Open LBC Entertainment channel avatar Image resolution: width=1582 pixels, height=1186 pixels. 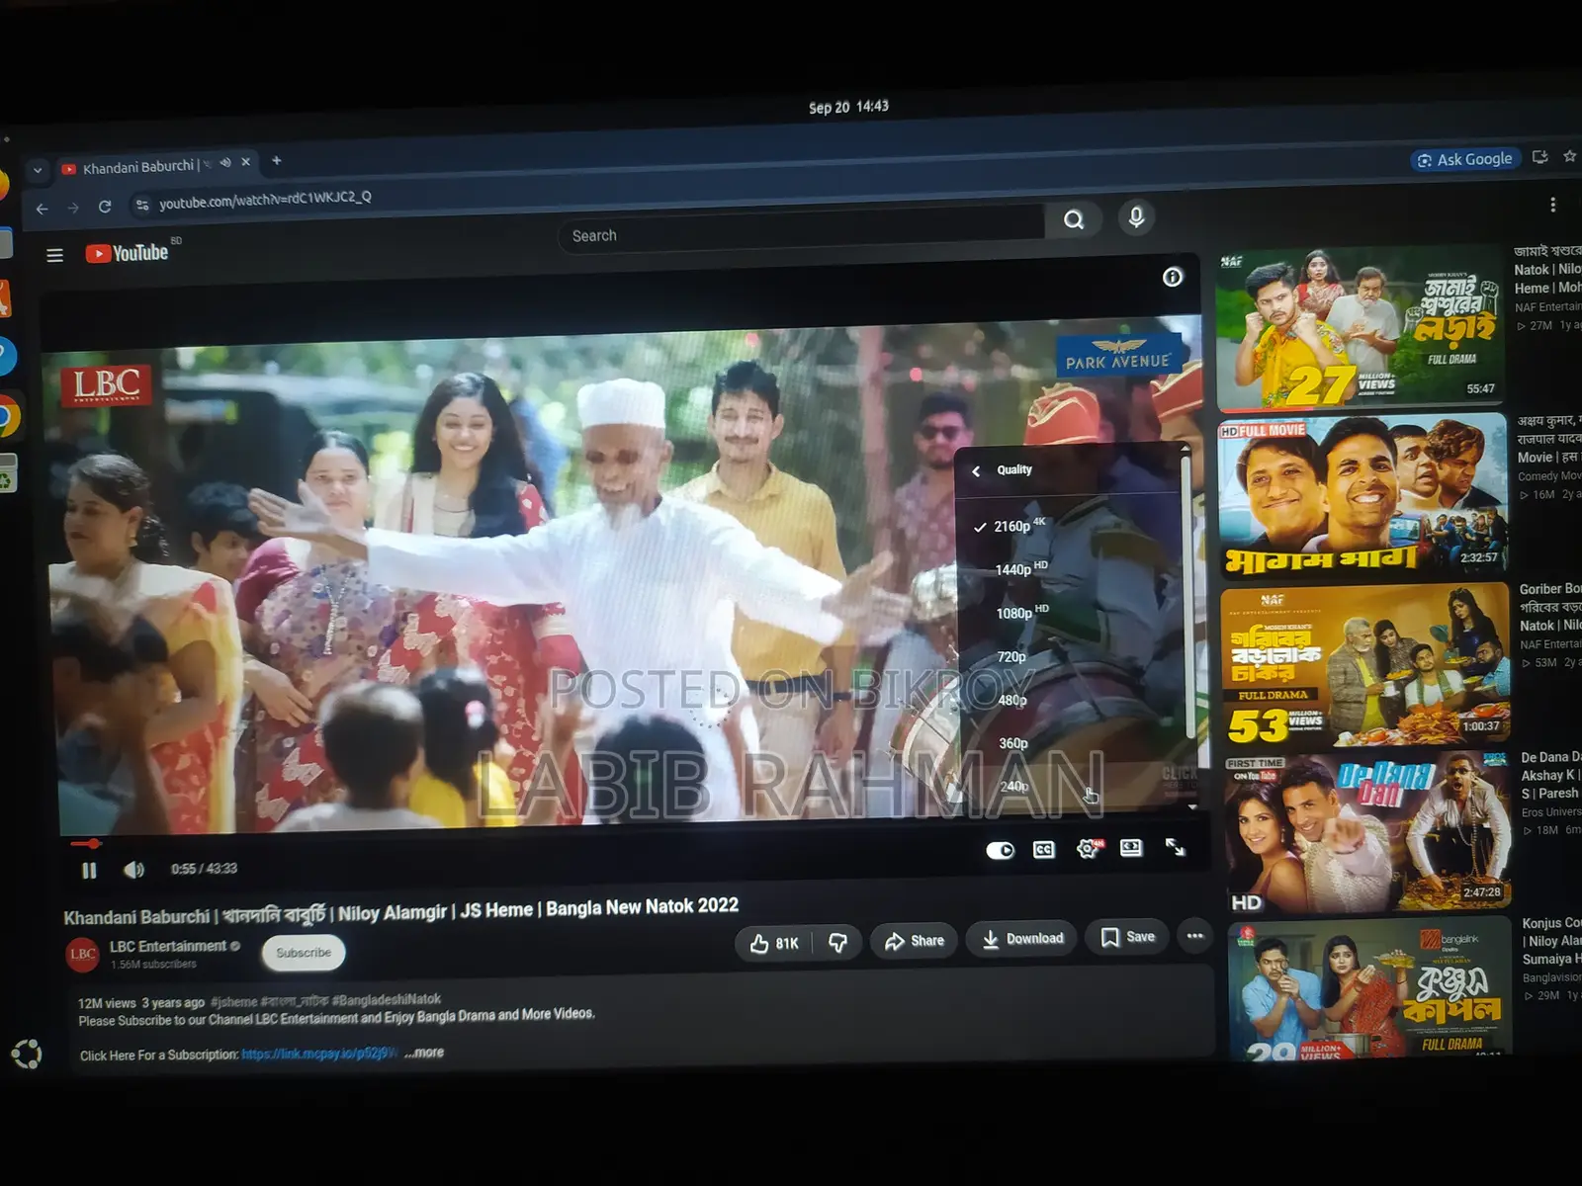click(83, 955)
